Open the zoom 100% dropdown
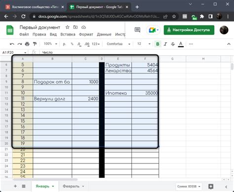The image size is (234, 192). pyautogui.click(x=50, y=44)
